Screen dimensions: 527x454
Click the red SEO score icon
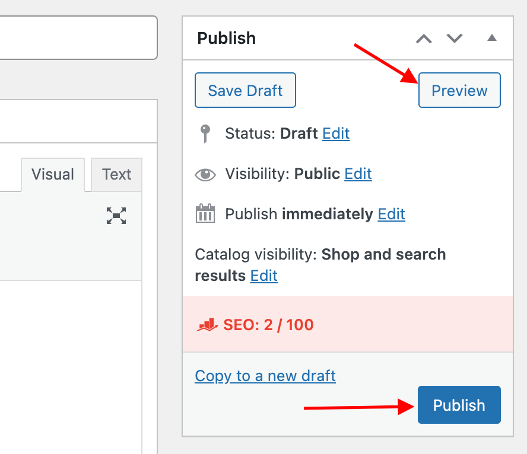[x=207, y=325]
